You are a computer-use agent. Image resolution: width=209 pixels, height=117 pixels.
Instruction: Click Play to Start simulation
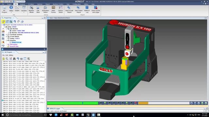click(206, 103)
